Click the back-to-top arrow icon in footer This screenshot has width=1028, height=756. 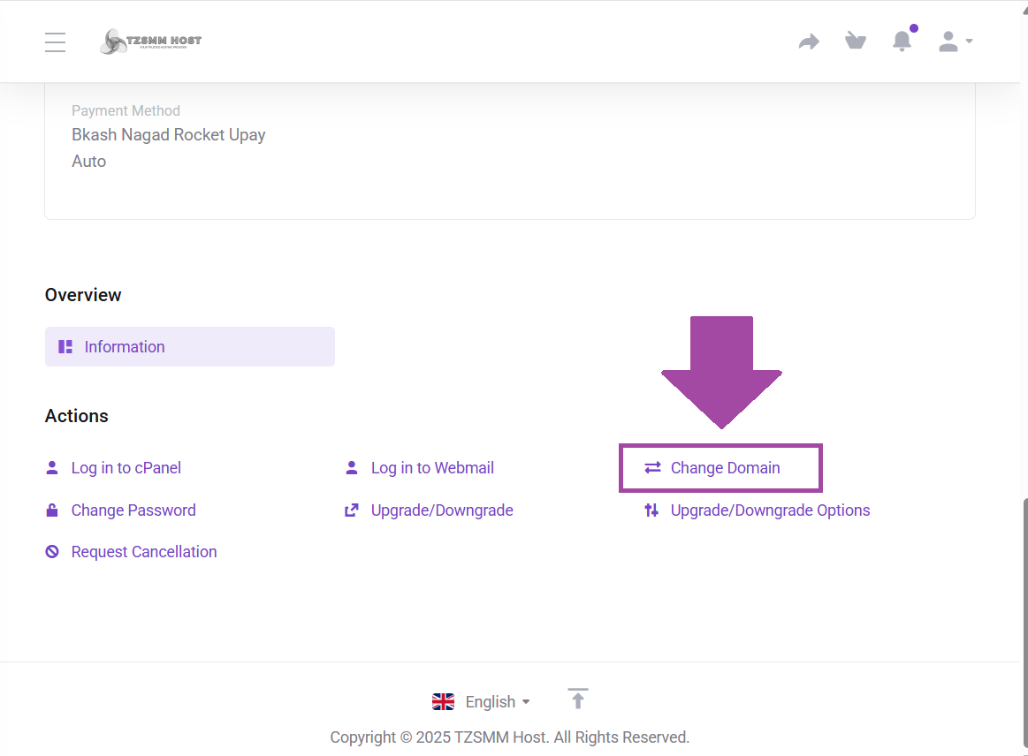click(577, 699)
